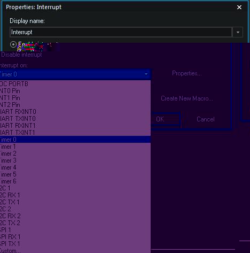Pick UART RXINT1 interrupt source
The height and width of the screenshot is (253, 250).
coord(75,126)
